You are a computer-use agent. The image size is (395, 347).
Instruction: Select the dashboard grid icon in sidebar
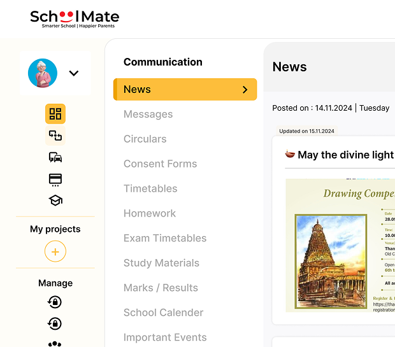click(x=55, y=114)
